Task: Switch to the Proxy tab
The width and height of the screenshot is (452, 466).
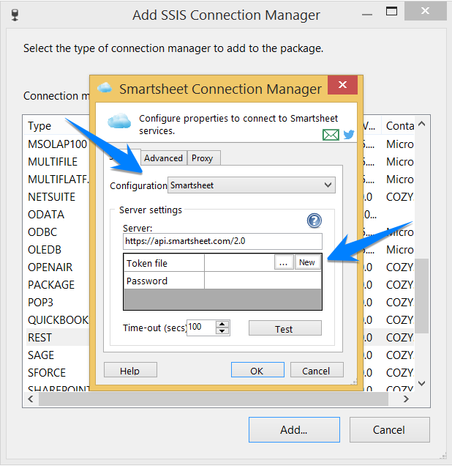Action: pyautogui.click(x=203, y=158)
